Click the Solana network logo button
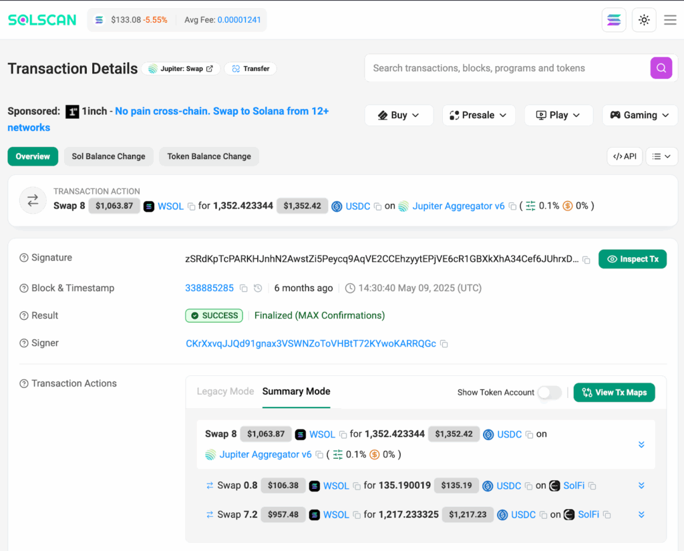This screenshot has width=684, height=551. pyautogui.click(x=613, y=20)
